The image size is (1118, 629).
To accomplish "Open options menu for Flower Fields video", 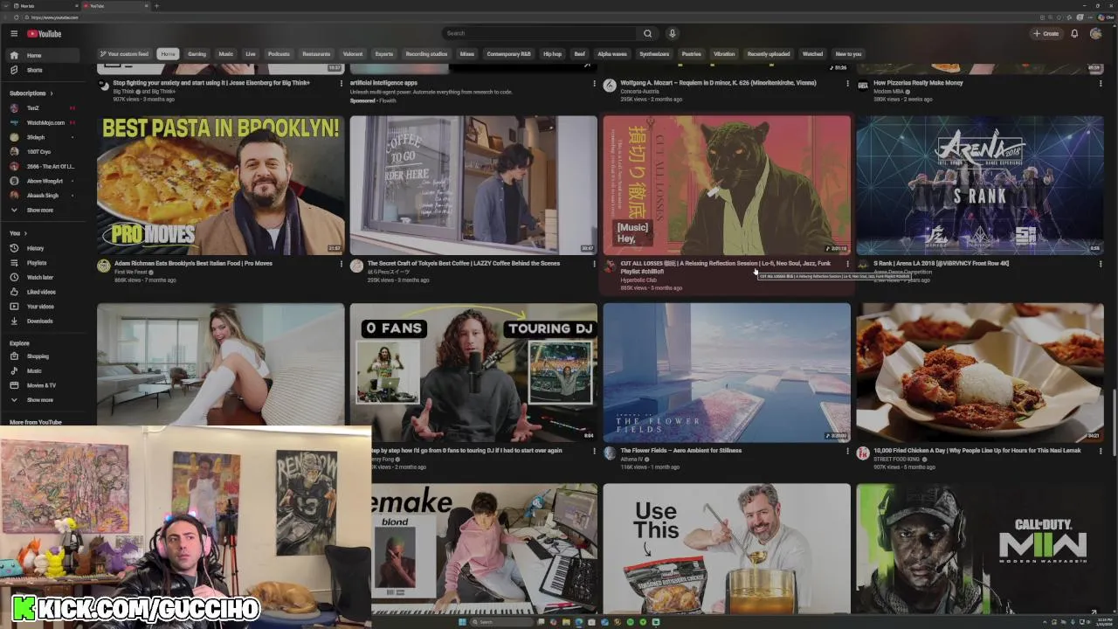I will [847, 451].
